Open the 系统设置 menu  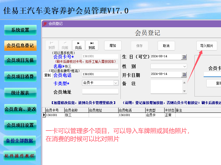pos(20,30)
